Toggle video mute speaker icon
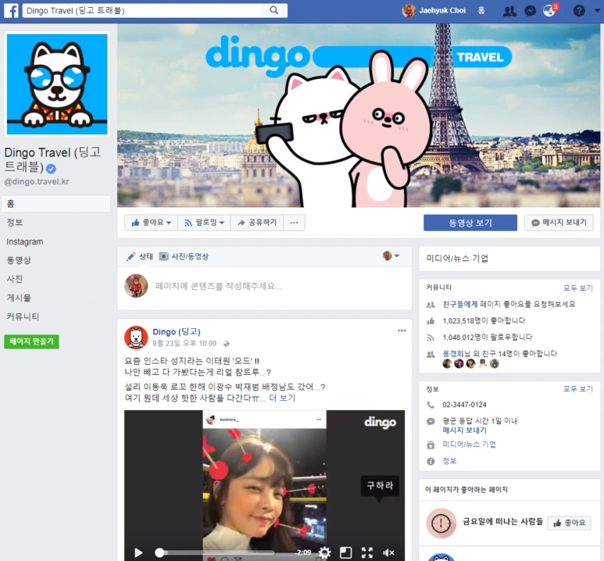604x561 pixels. point(388,553)
